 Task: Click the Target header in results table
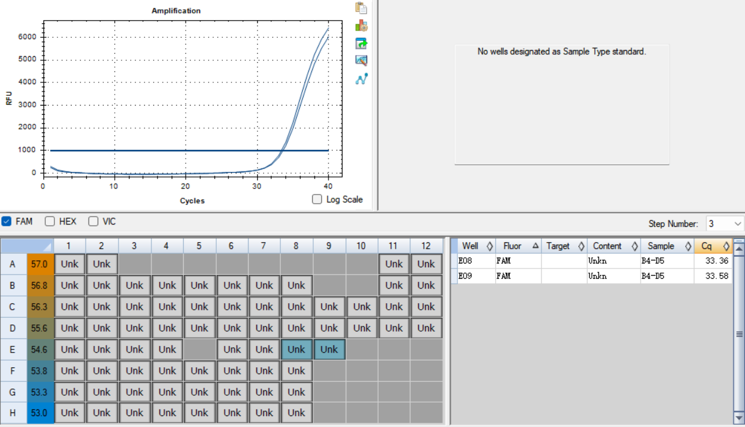(564, 246)
